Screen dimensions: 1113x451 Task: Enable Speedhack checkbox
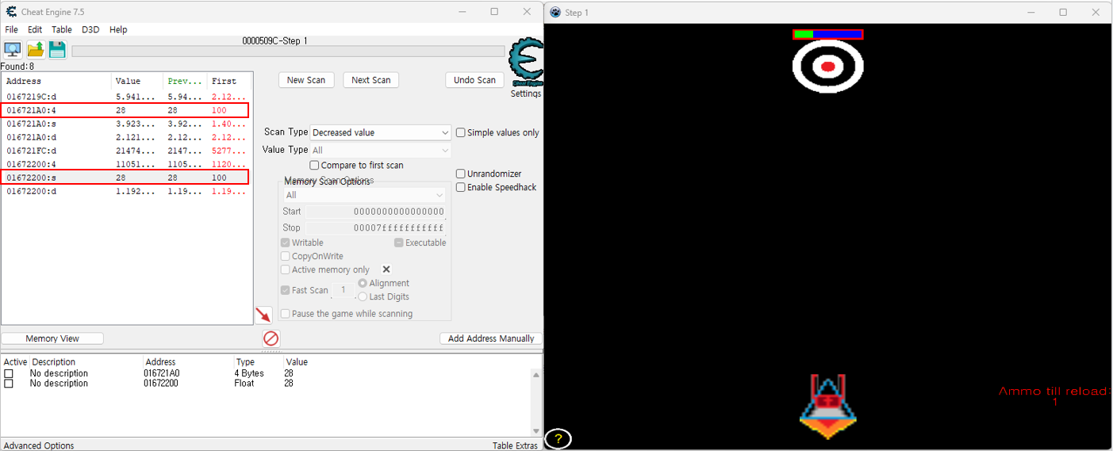pos(460,187)
